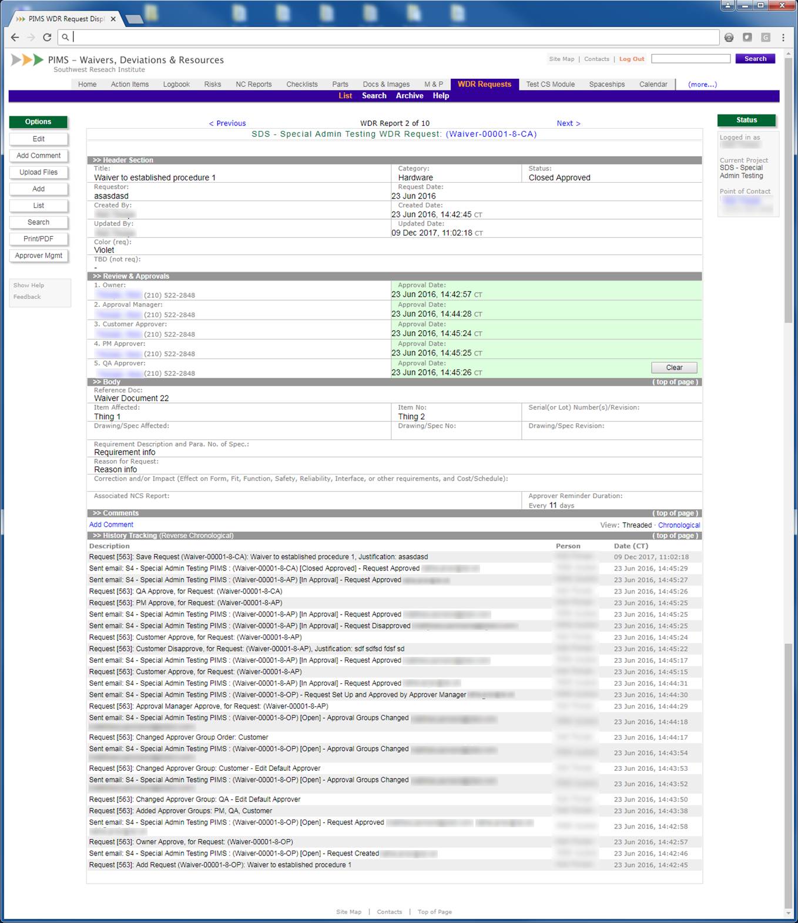Switch comments view to Chronological

point(679,525)
